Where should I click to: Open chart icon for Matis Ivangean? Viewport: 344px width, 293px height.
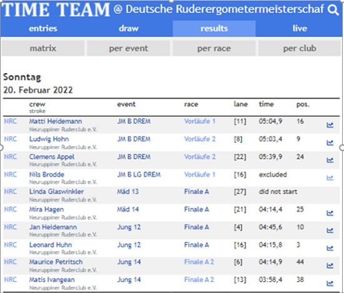coord(330,283)
